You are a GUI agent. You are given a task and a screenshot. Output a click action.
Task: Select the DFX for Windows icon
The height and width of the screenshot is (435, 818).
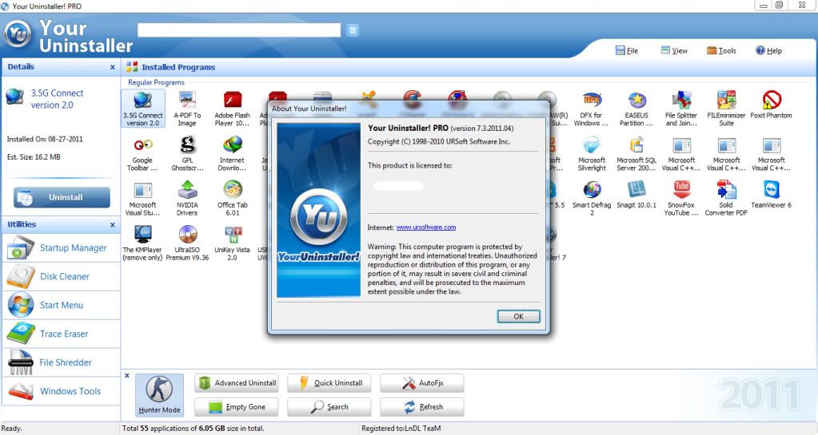coord(591,109)
